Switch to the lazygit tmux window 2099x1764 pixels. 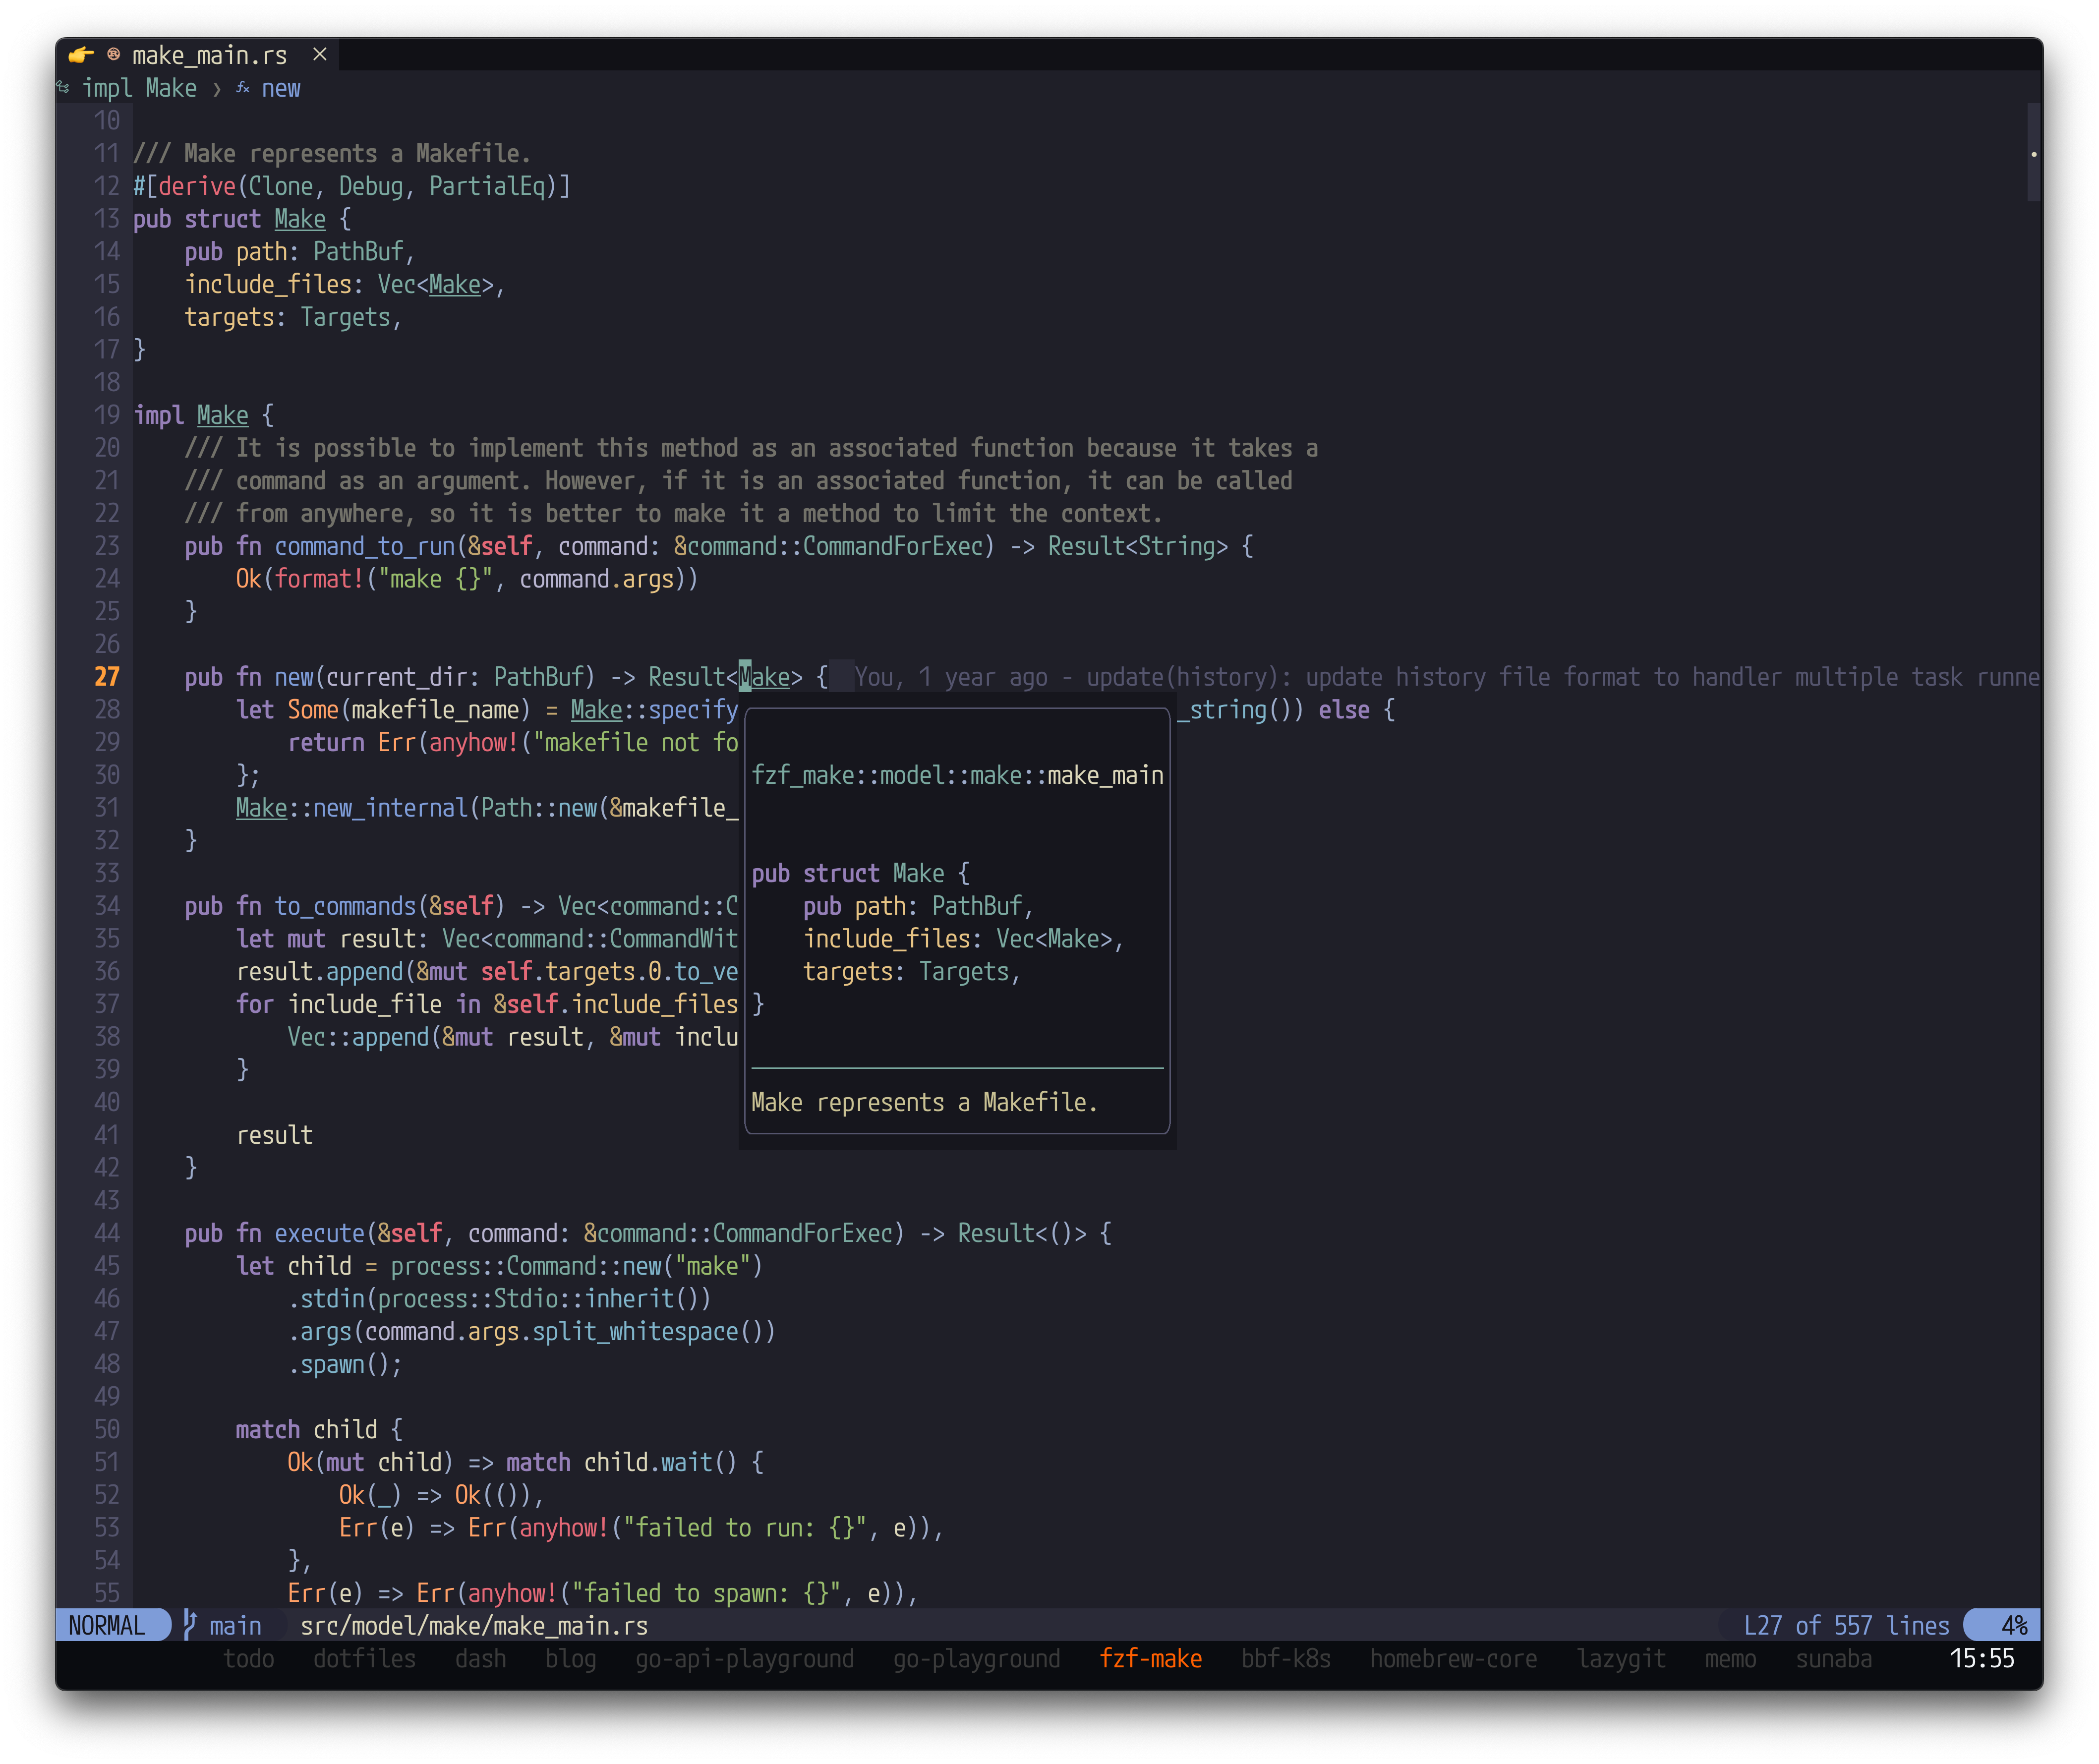pos(1620,1658)
